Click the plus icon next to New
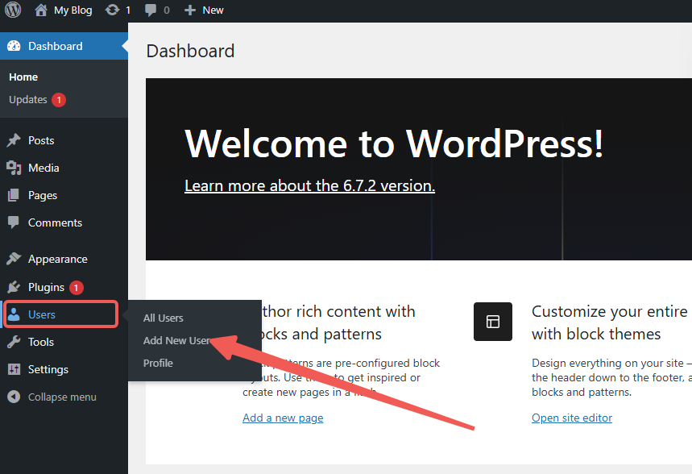 click(x=190, y=10)
